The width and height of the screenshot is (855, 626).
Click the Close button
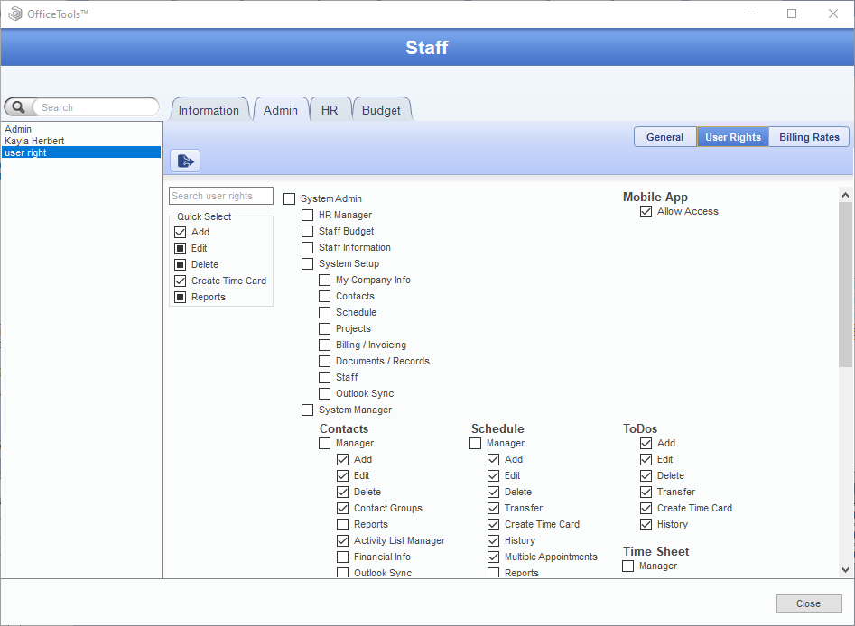click(809, 603)
